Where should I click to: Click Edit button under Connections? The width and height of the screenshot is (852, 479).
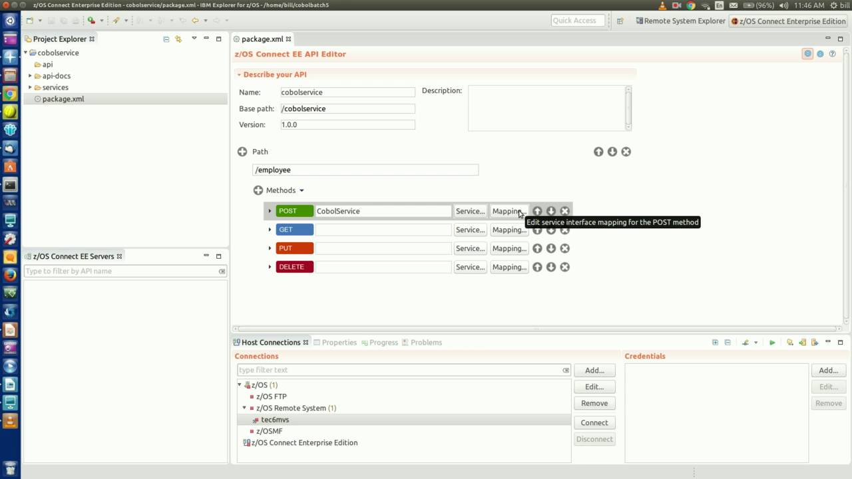point(594,387)
